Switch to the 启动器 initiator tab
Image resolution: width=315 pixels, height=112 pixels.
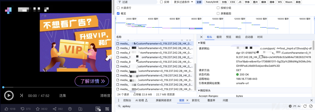[x=249, y=37]
